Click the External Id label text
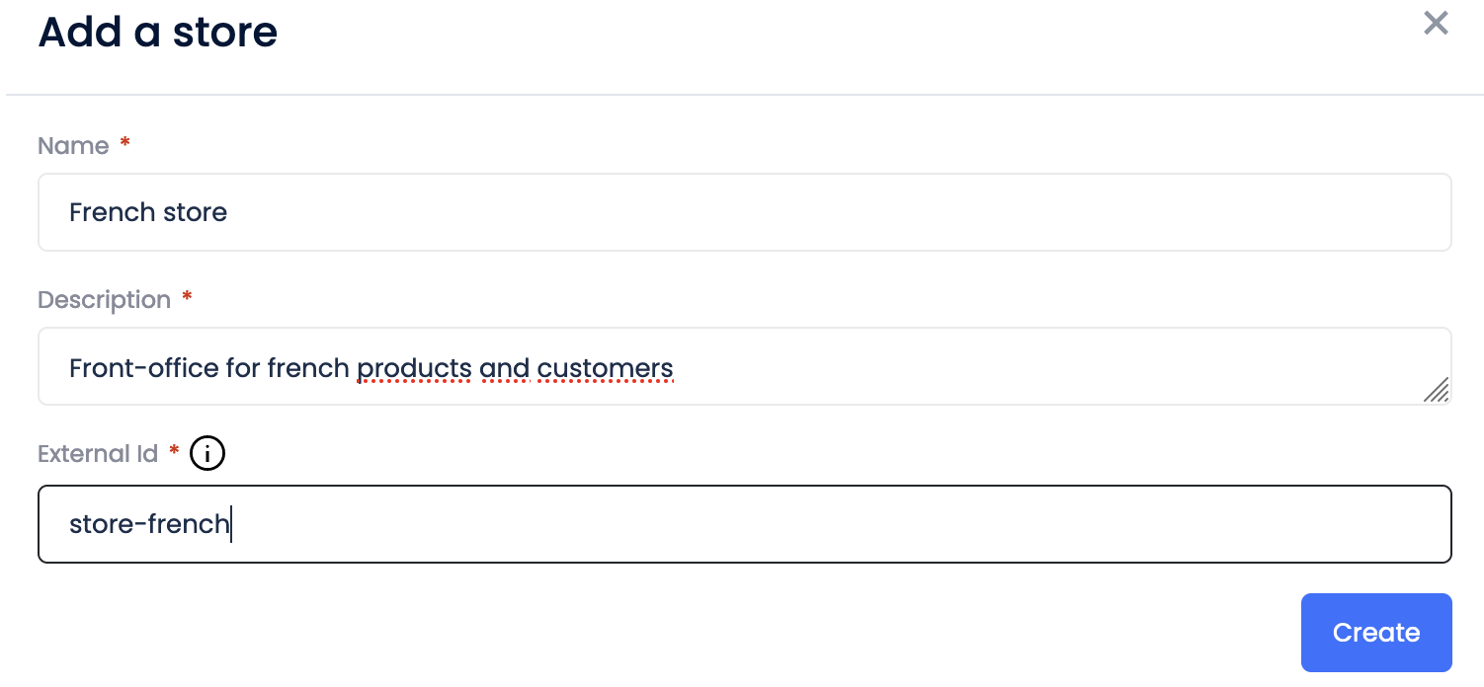 [98, 454]
